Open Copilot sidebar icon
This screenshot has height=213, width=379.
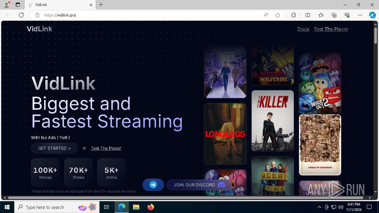pos(372,15)
